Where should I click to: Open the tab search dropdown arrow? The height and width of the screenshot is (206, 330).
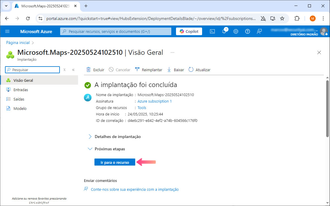6,6
